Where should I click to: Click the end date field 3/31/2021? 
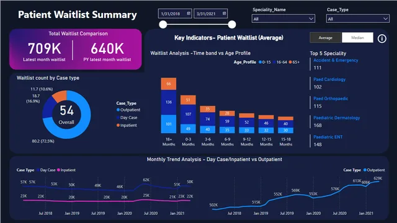210,14
